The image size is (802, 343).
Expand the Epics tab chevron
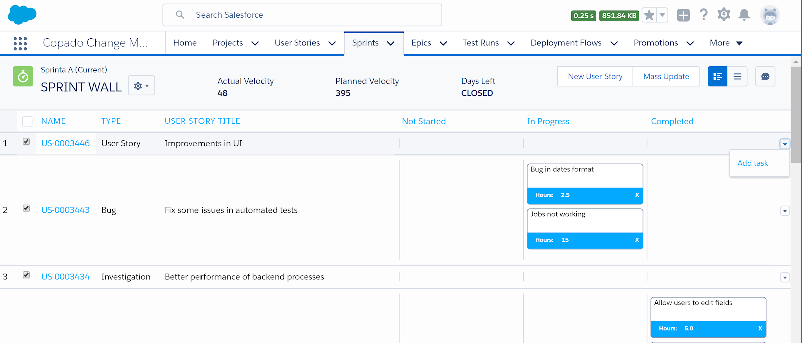click(443, 43)
